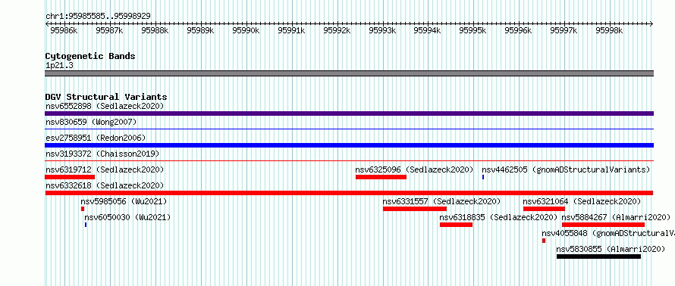Click the nsv6552898 (Sedlazeck2020) label
This screenshot has height=286, width=675.
[x=105, y=106]
